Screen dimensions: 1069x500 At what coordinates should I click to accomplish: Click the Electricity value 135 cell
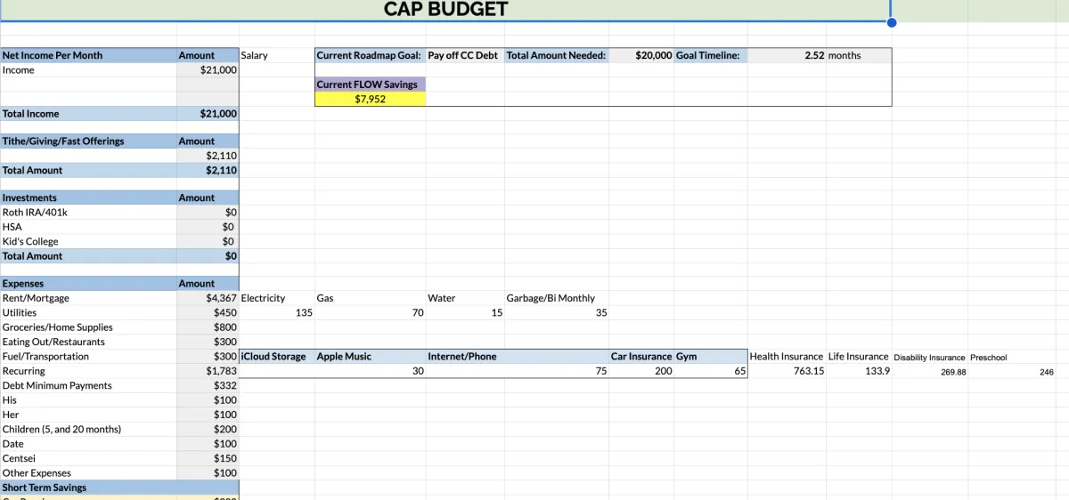coord(277,312)
